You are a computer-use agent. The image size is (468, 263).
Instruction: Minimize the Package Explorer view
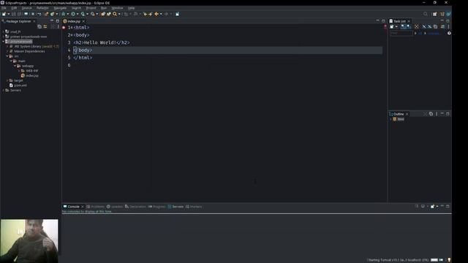(x=52, y=21)
